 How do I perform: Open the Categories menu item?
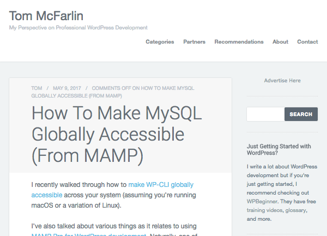(160, 42)
